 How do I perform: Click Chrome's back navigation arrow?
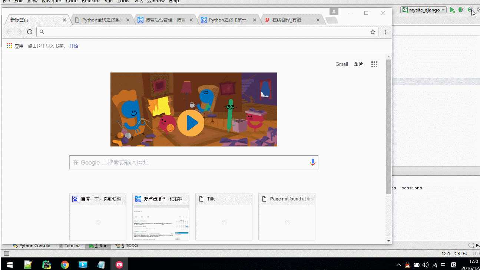(x=9, y=32)
